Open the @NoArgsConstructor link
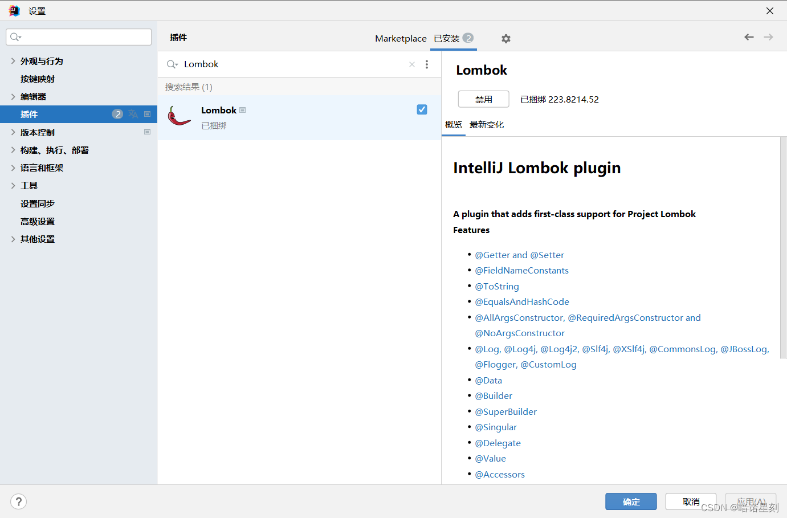 (520, 333)
